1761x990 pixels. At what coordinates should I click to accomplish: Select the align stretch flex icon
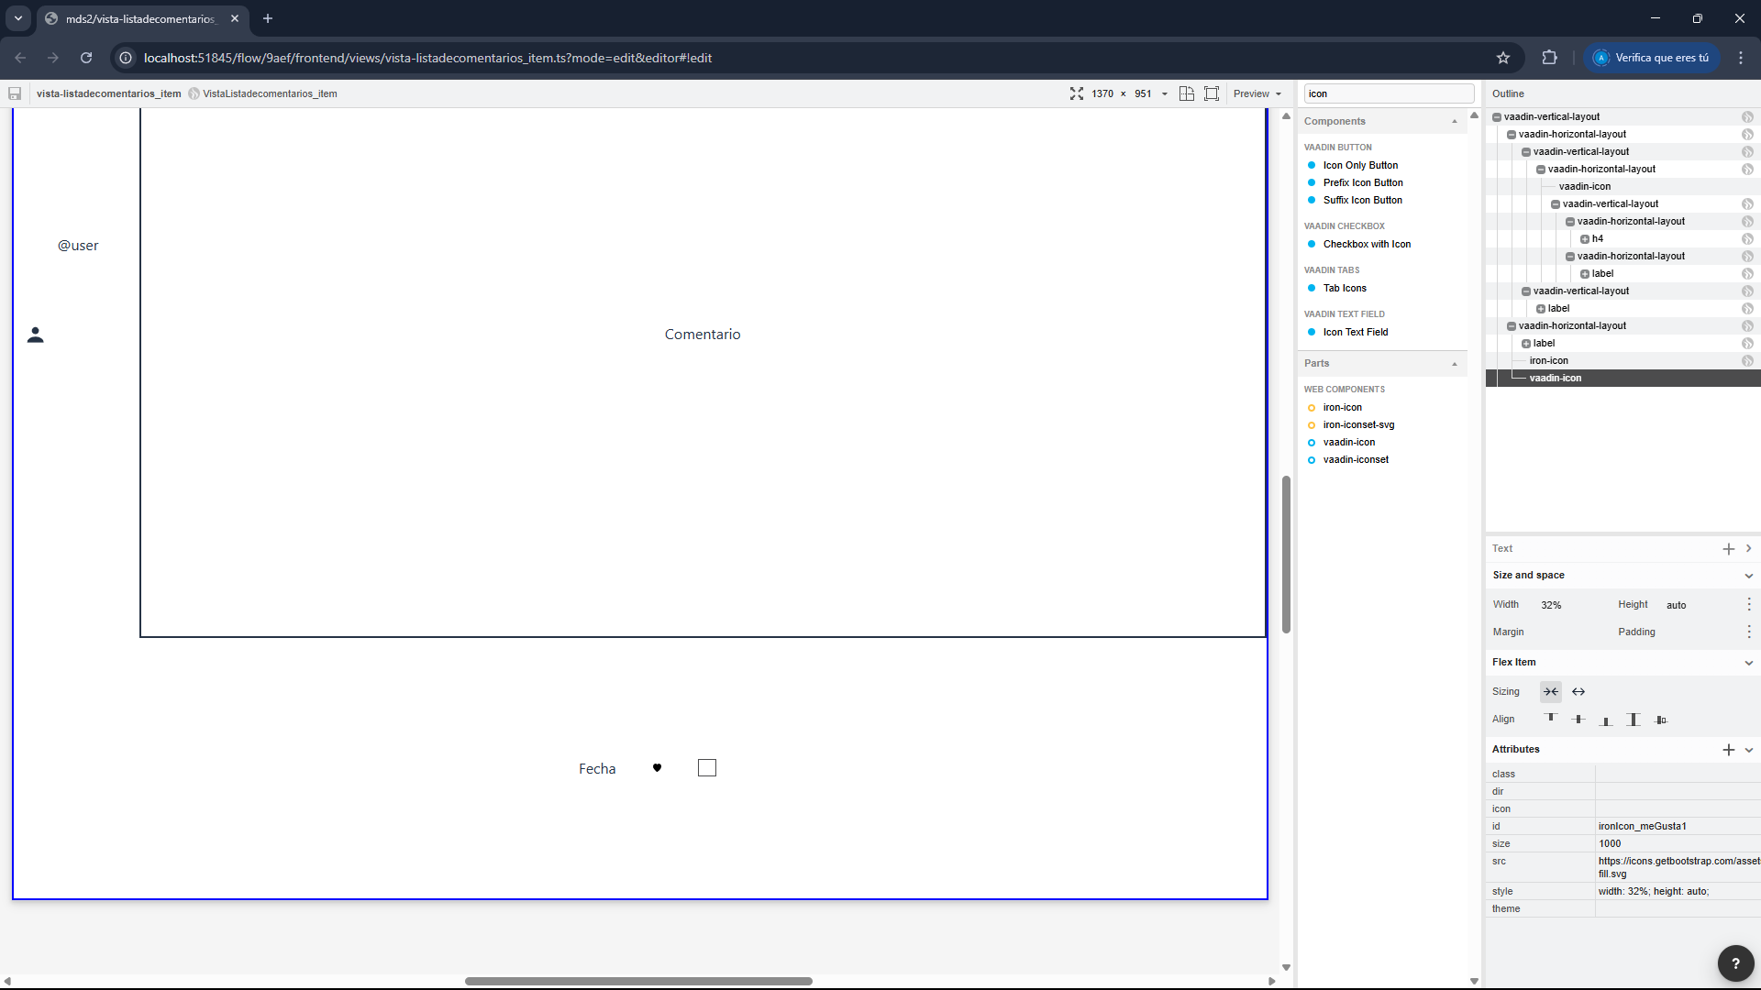1633,720
